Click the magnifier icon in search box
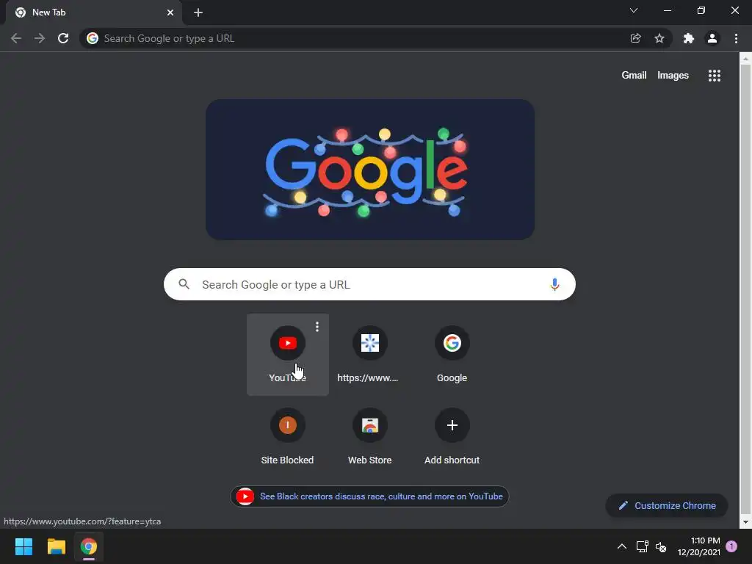The image size is (752, 564). (x=184, y=284)
